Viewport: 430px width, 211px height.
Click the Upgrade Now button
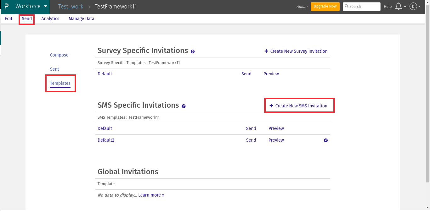click(325, 7)
